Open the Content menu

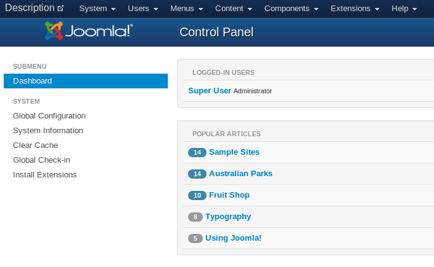pyautogui.click(x=234, y=9)
